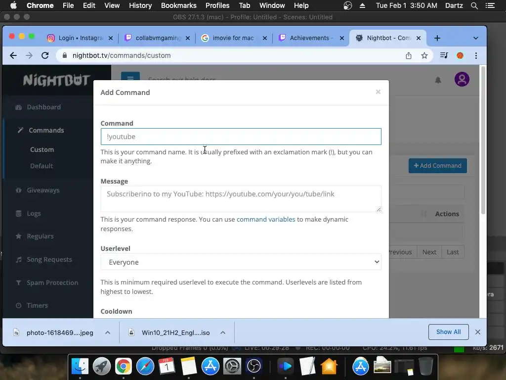Open Timers in sidebar
The width and height of the screenshot is (506, 380).
(37, 305)
